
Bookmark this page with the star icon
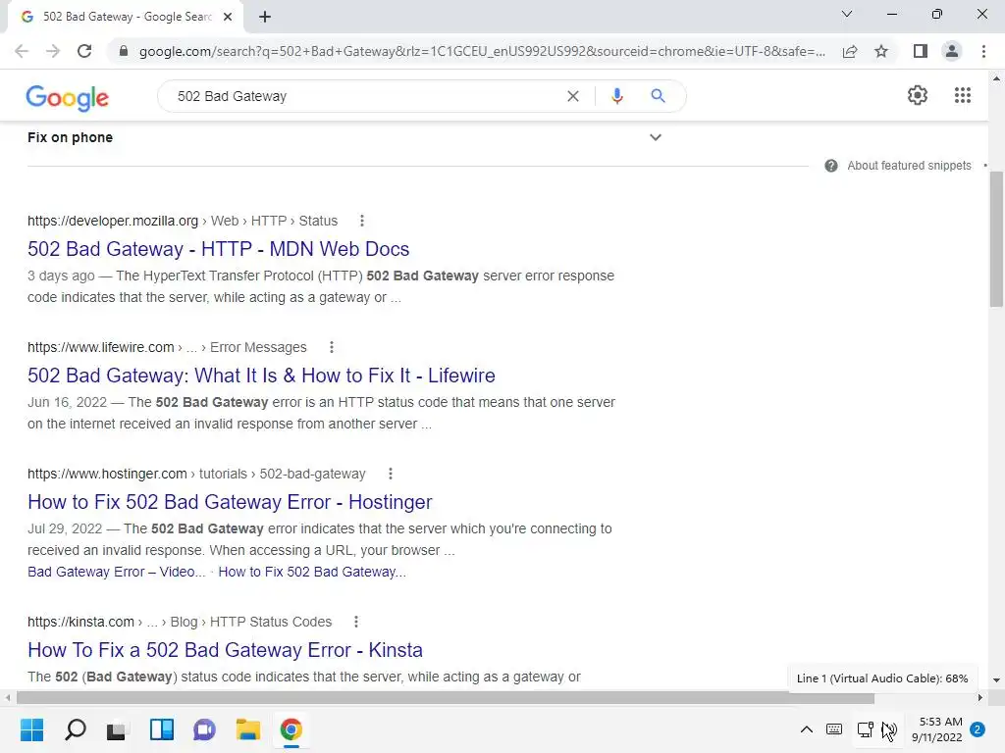(x=881, y=51)
